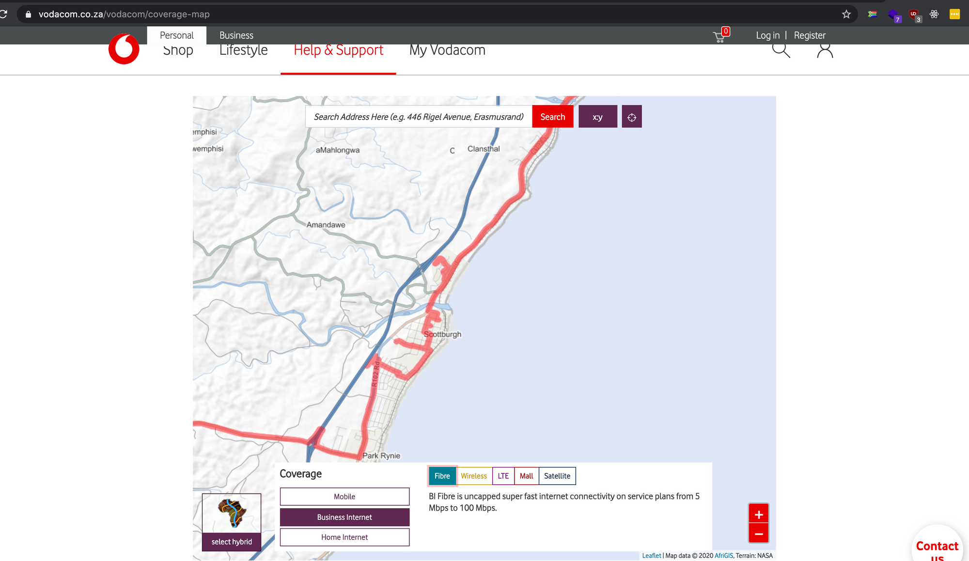The width and height of the screenshot is (969, 561).
Task: Zoom out the map with minus button
Action: pos(759,533)
